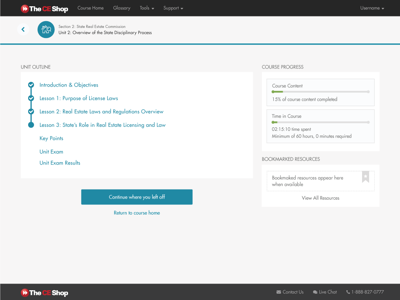
Task: Click Return to course home link
Action: (137, 213)
